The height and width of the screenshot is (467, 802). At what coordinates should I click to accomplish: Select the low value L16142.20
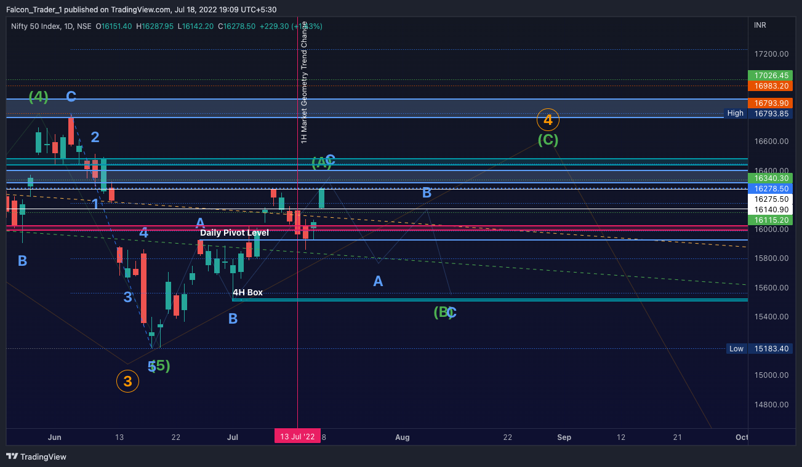[x=197, y=26]
